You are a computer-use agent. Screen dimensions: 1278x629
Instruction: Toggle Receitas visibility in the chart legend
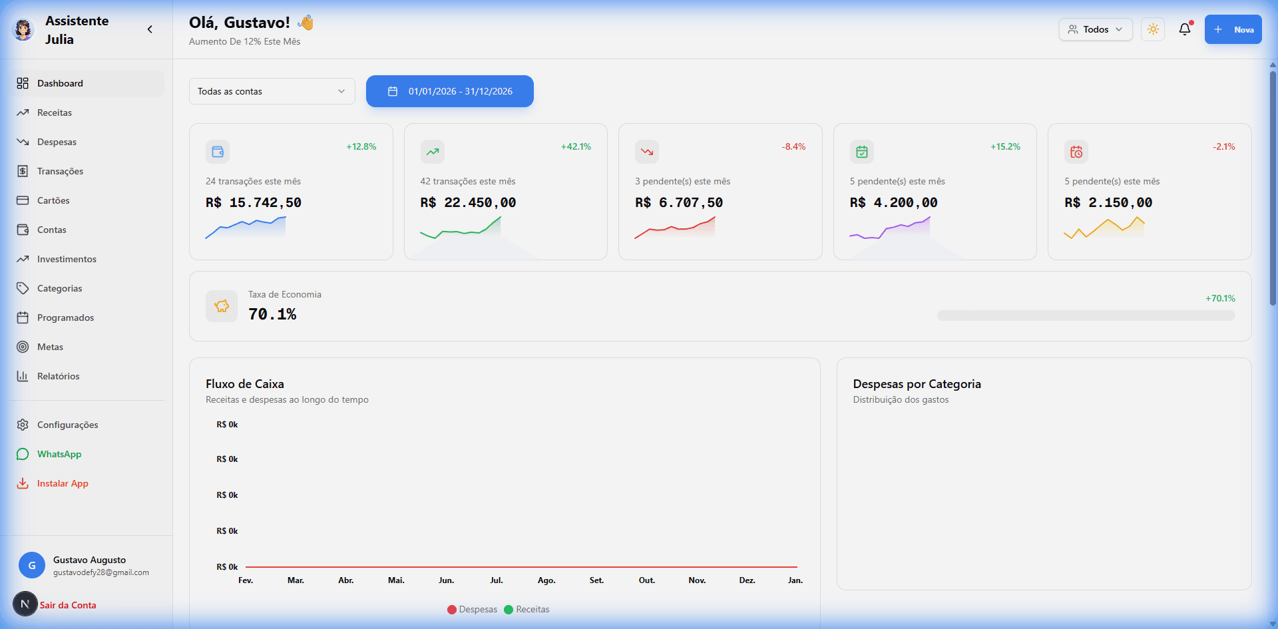pyautogui.click(x=527, y=609)
